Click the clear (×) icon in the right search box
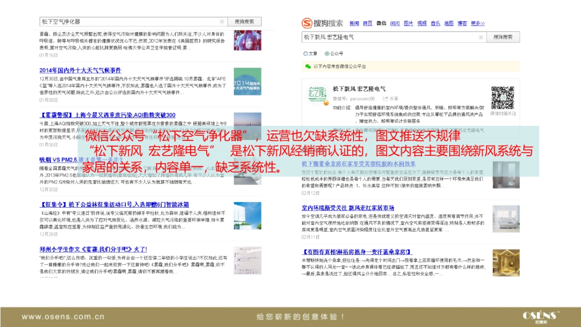Image resolution: width=581 pixels, height=327 pixels. click(x=481, y=37)
